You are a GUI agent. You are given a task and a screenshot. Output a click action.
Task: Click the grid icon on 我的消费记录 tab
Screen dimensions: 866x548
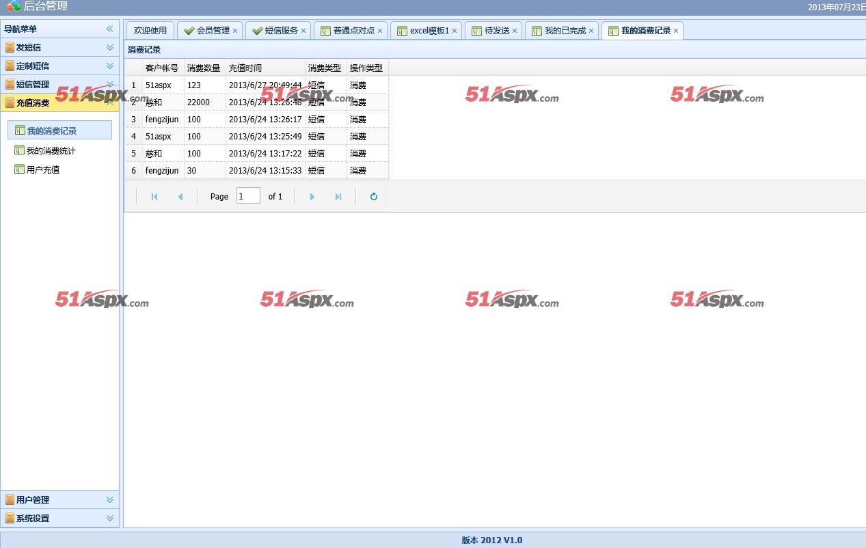(x=614, y=31)
